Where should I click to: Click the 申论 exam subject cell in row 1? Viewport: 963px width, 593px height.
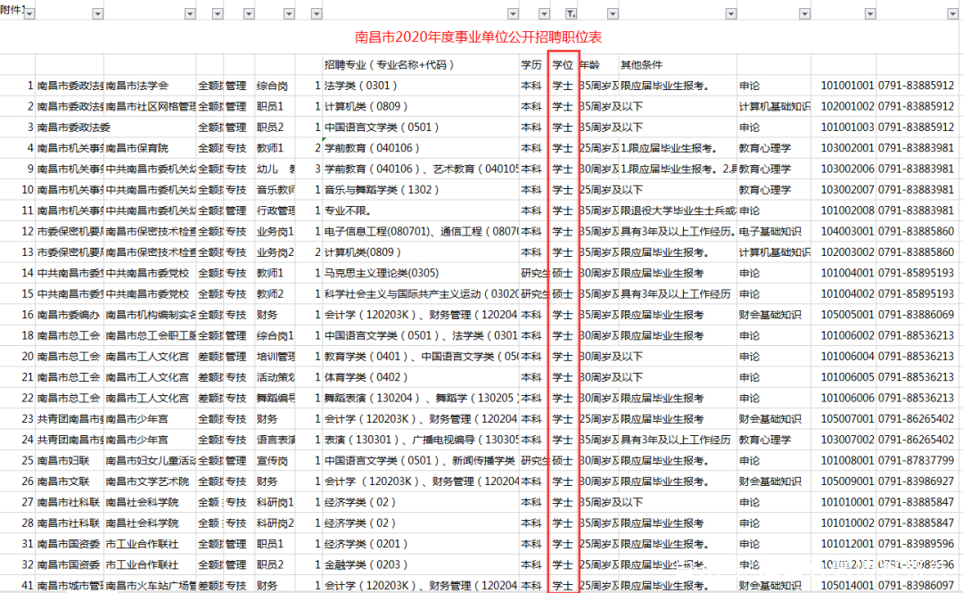click(x=749, y=85)
